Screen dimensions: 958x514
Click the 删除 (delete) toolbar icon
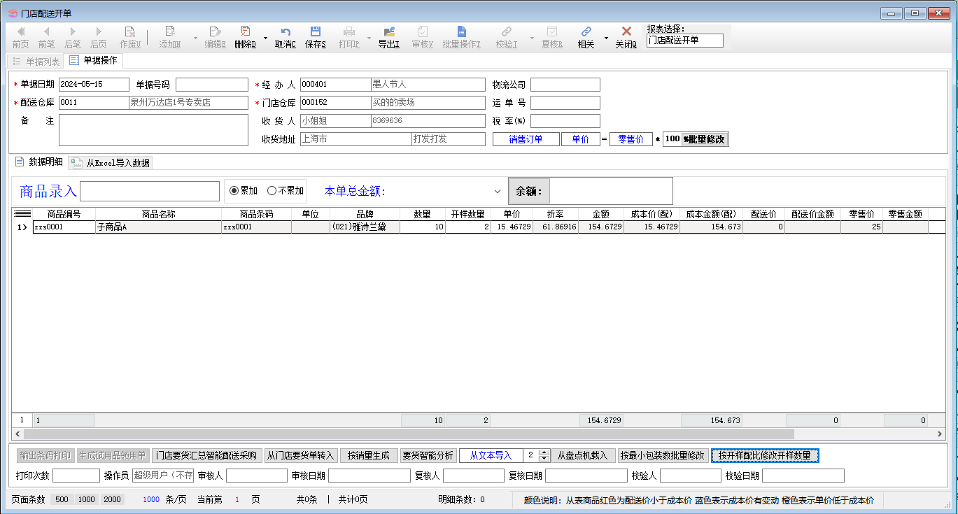245,31
